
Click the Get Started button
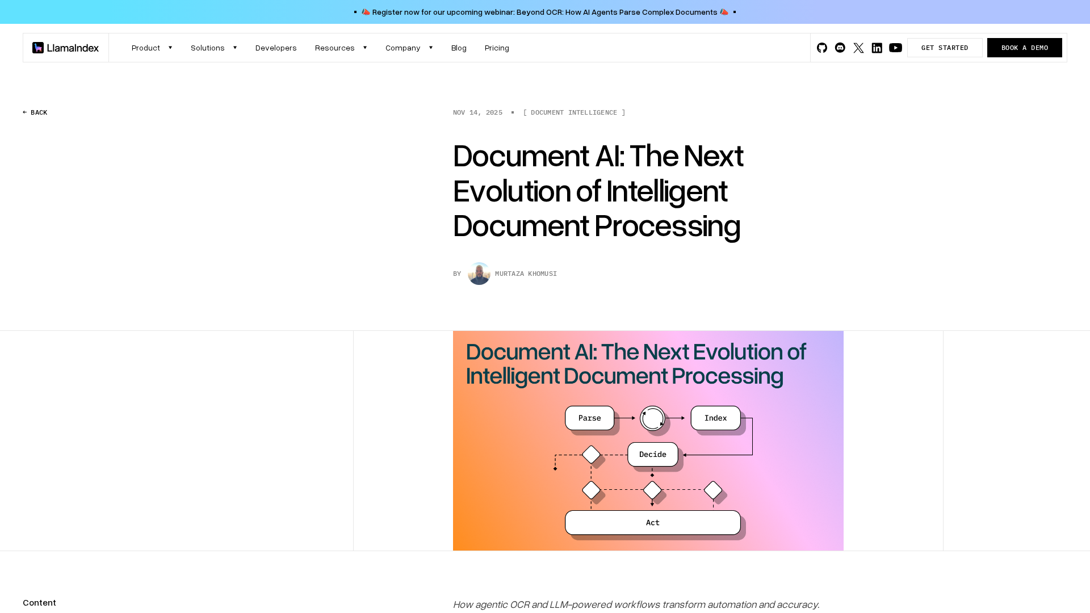tap(945, 48)
